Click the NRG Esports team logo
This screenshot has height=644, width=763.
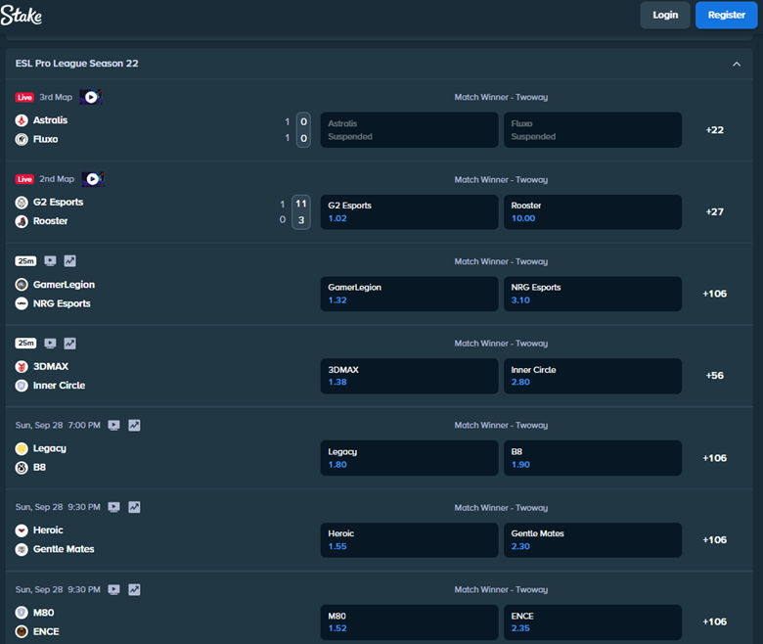coord(22,303)
